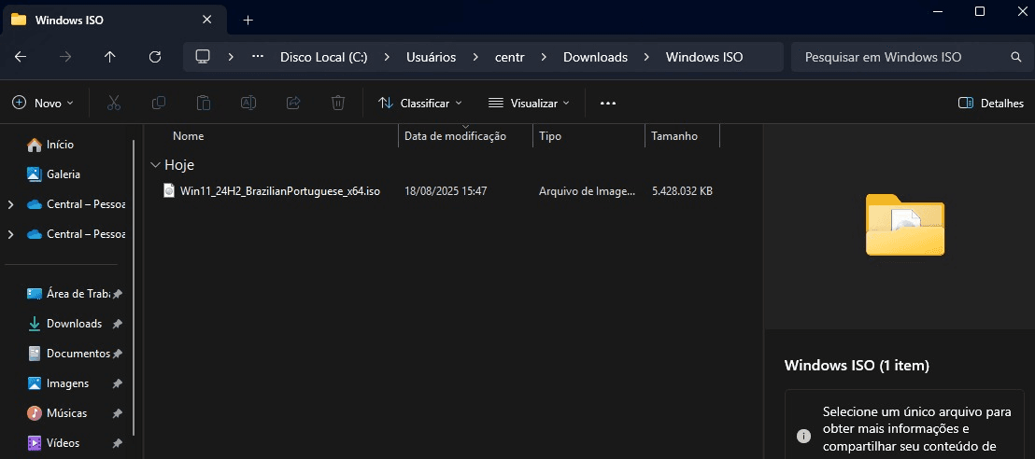The image size is (1035, 459).
Task: Click the info icon in details pane
Action: (803, 436)
